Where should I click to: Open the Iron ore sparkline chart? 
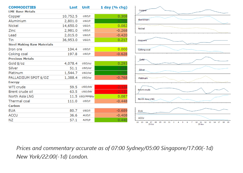click(183, 41)
